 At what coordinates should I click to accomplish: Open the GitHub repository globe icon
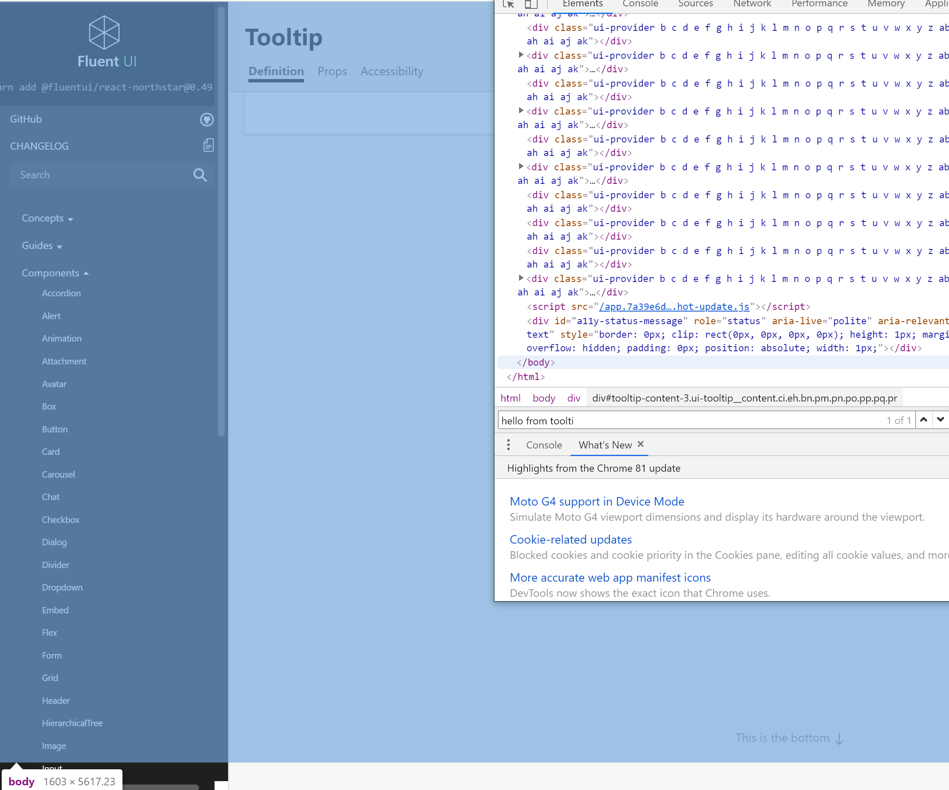coord(208,119)
